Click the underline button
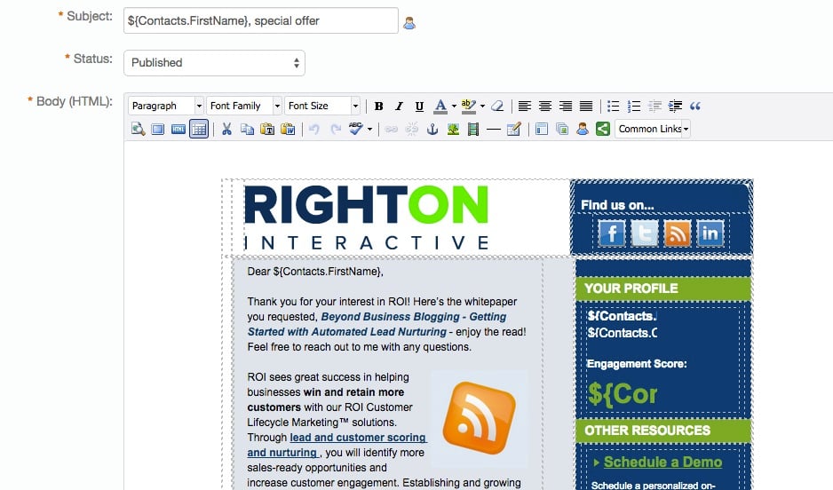Image resolution: width=833 pixels, height=490 pixels. [419, 106]
